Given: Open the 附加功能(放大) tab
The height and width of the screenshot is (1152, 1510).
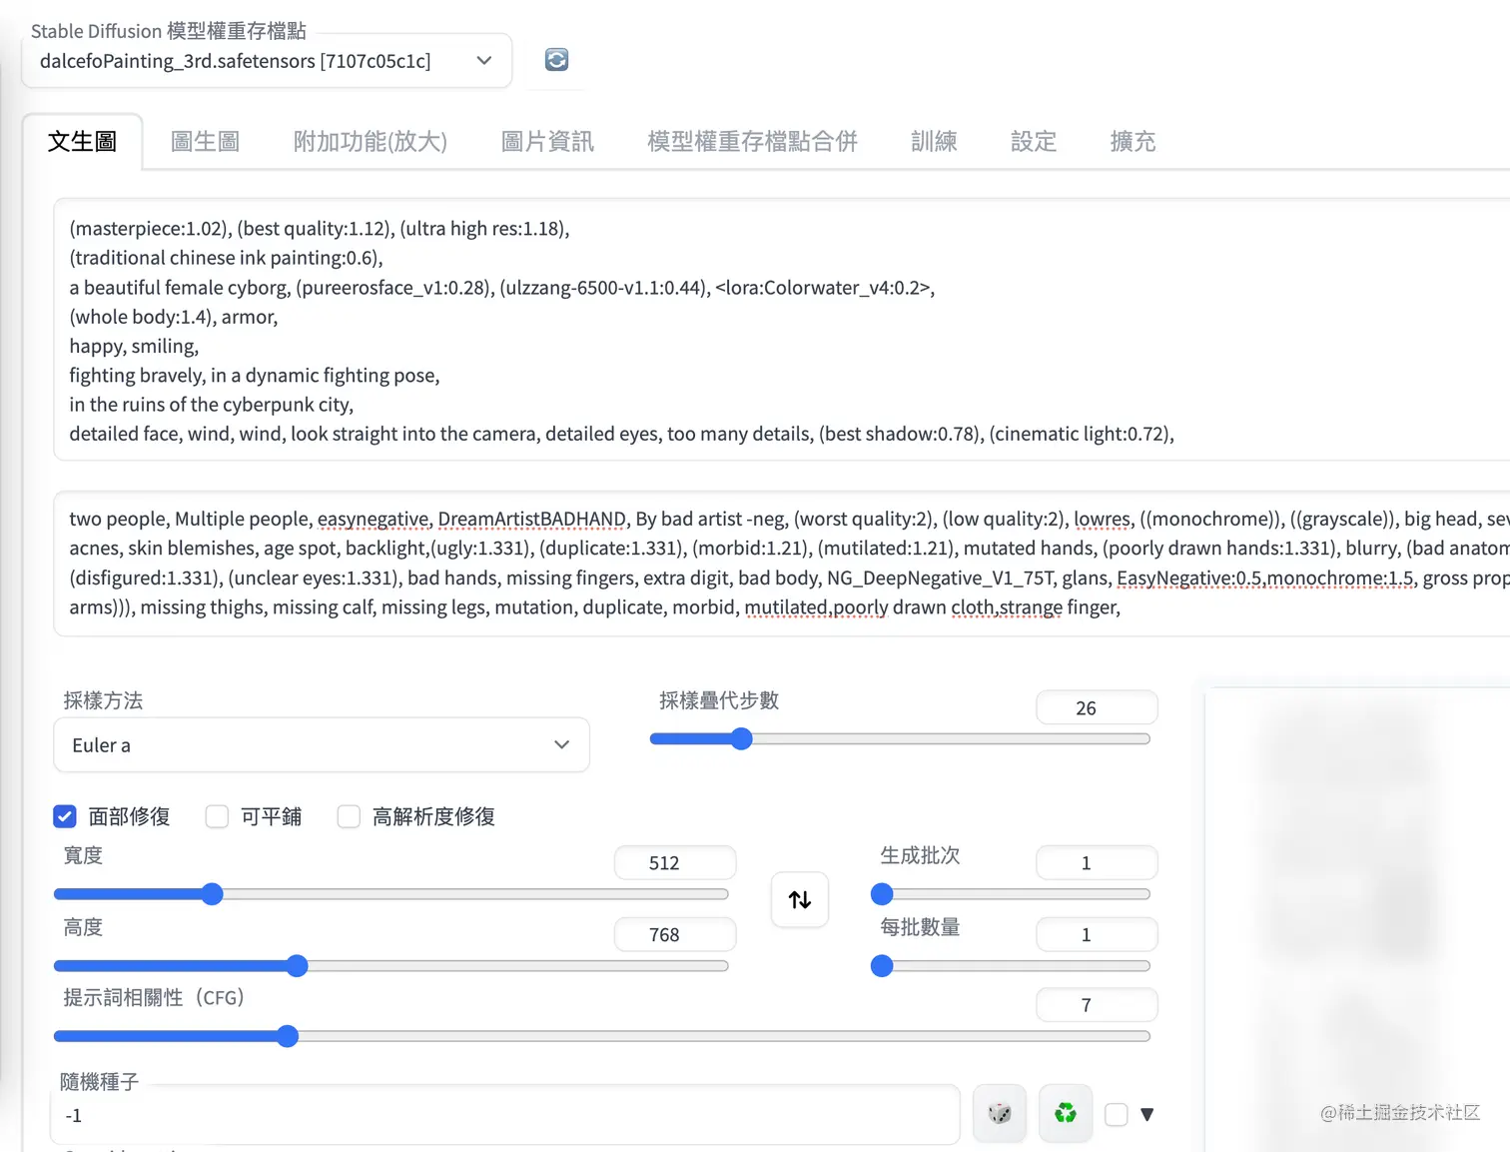Looking at the screenshot, I should click(371, 142).
